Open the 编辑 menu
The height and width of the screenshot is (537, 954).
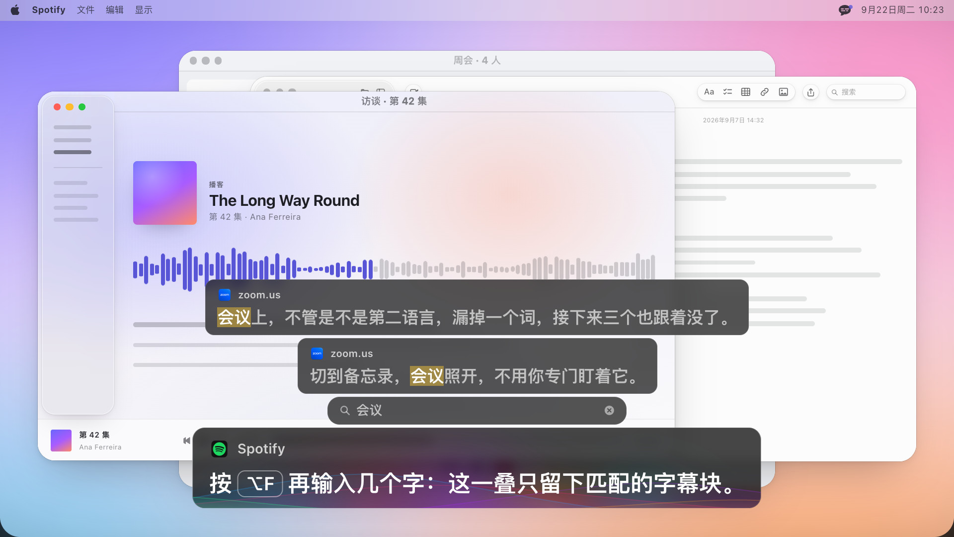tap(114, 10)
